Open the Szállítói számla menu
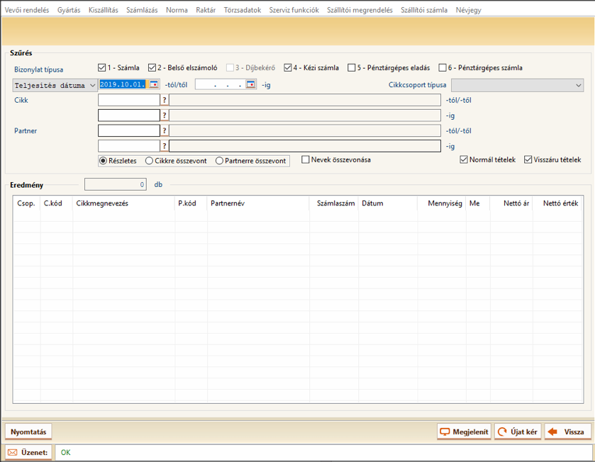This screenshot has width=595, height=462. pos(424,10)
